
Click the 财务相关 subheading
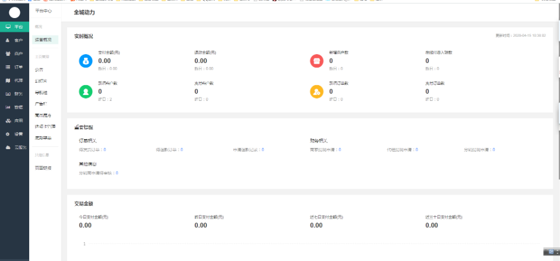click(x=319, y=141)
